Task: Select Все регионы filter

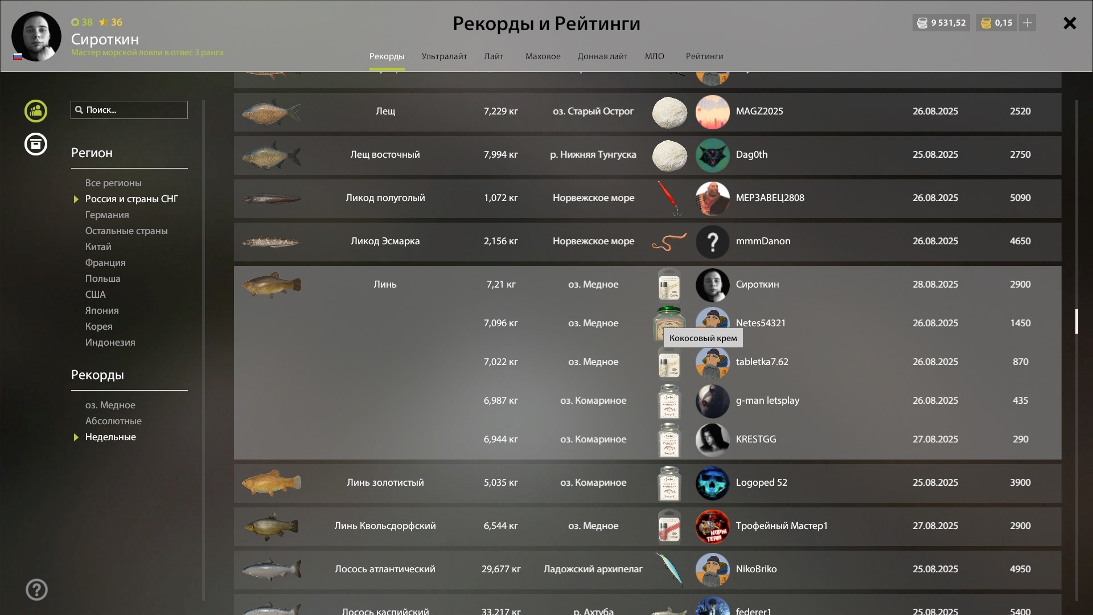Action: click(113, 183)
